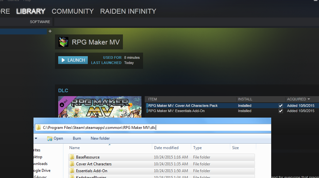The width and height of the screenshot is (319, 178).
Task: Select RPG Maker MV: Cover Art Characters Pack row
Action: [232, 106]
